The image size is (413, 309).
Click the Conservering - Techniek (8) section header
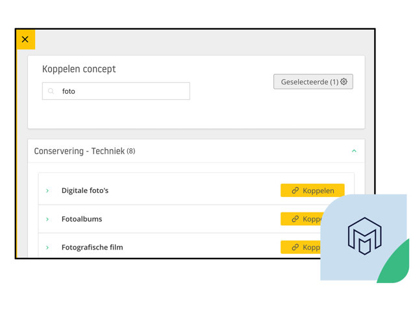84,151
